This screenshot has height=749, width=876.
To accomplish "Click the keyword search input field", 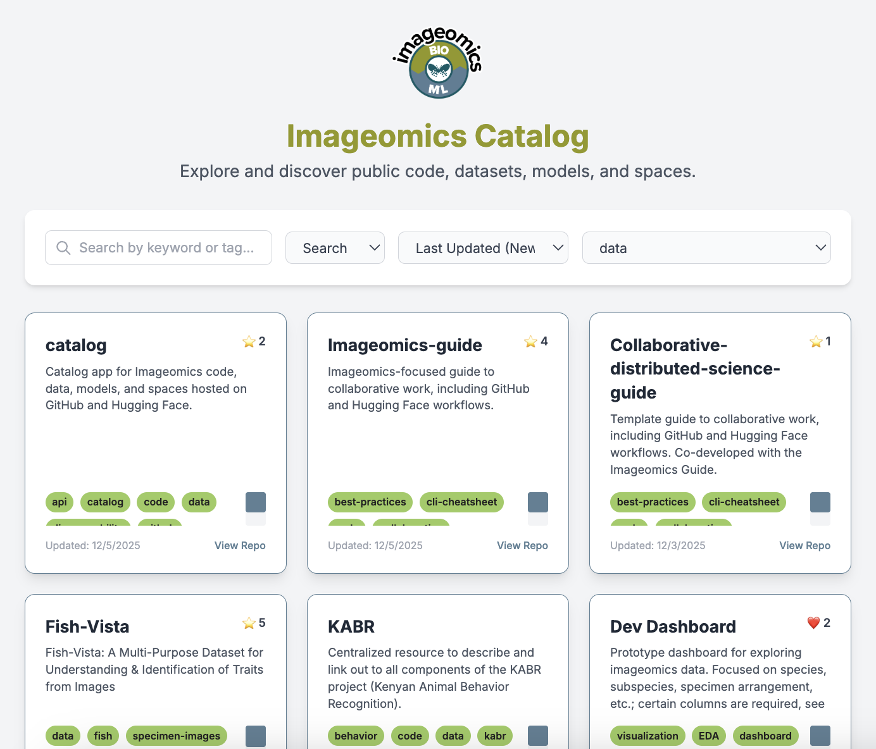I will tap(158, 247).
